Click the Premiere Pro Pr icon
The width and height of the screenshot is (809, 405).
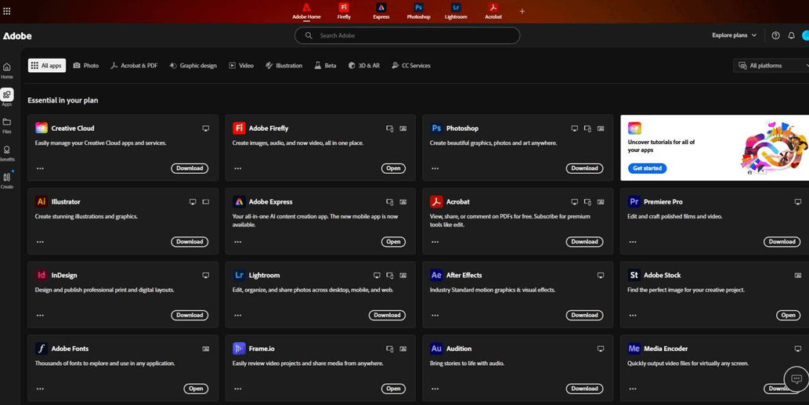[x=634, y=202]
